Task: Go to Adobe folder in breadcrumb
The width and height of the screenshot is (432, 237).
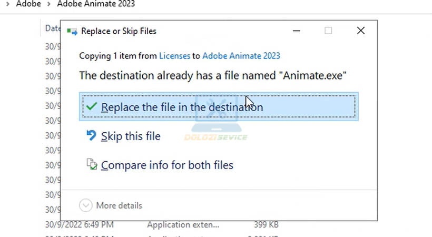Action: (28, 4)
